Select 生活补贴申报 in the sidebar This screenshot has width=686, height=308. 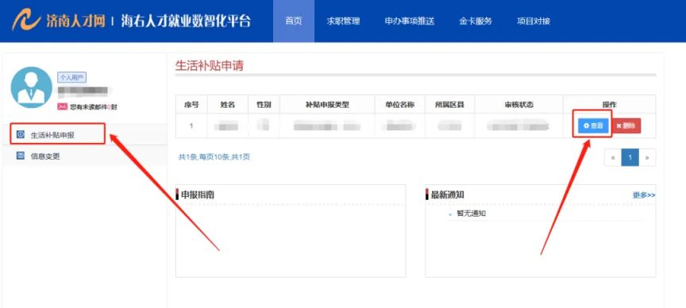57,134
